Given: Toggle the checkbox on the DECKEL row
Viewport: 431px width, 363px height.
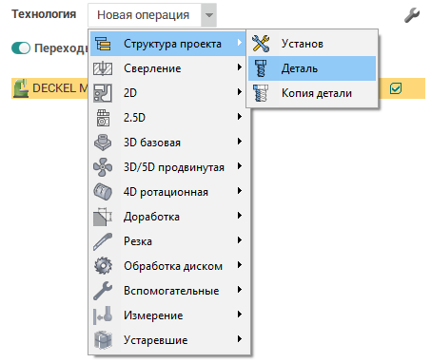Looking at the screenshot, I should coord(396,88).
